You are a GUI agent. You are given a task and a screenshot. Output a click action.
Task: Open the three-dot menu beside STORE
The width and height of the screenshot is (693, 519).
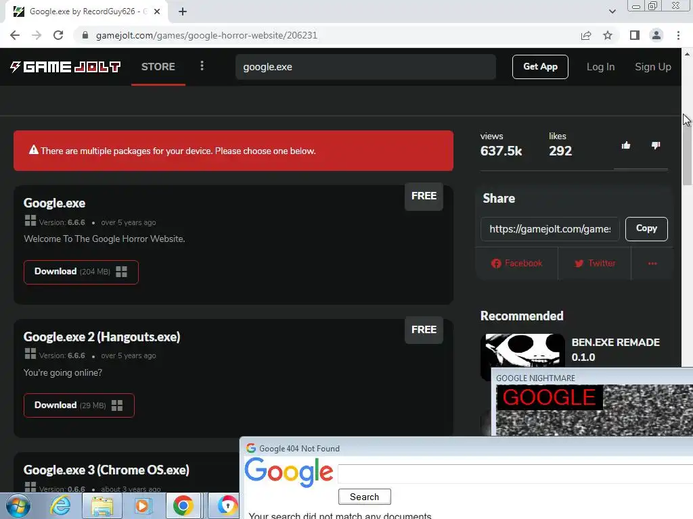tap(202, 66)
